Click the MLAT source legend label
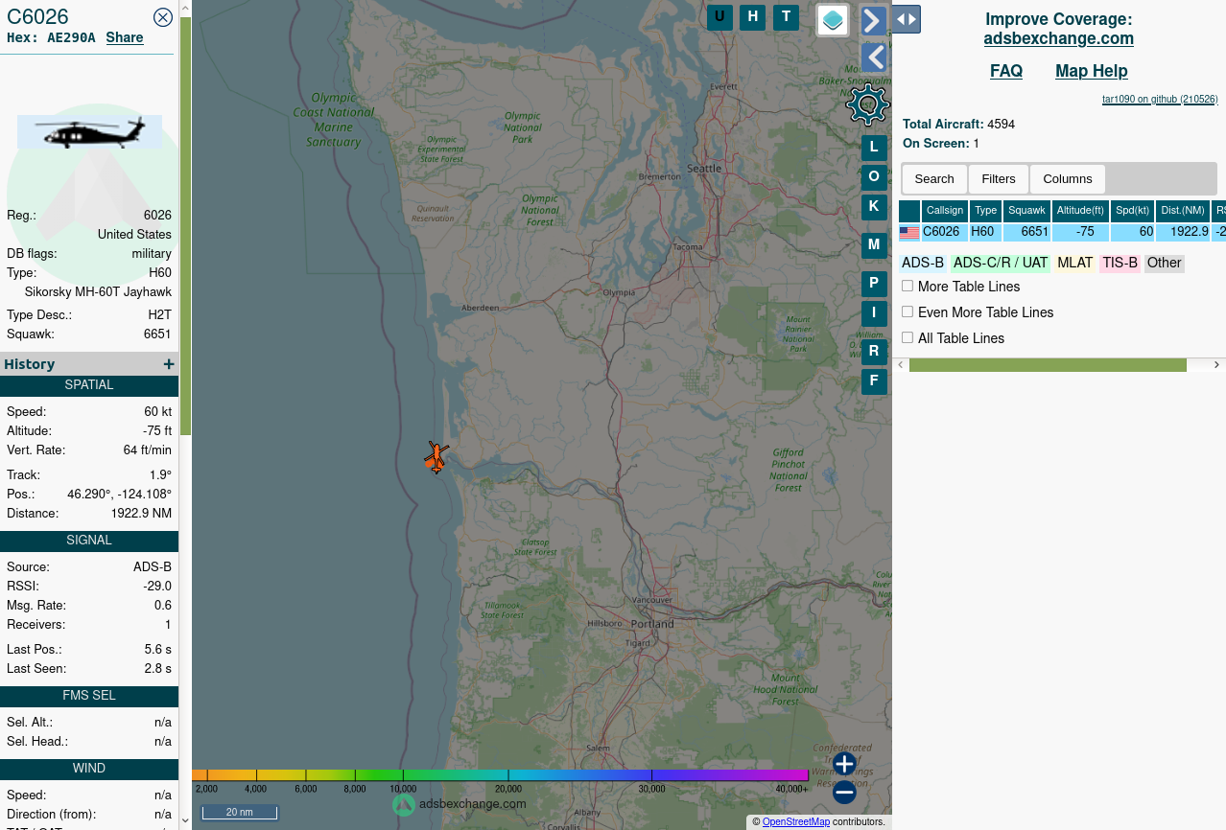The height and width of the screenshot is (830, 1226). pyautogui.click(x=1075, y=263)
